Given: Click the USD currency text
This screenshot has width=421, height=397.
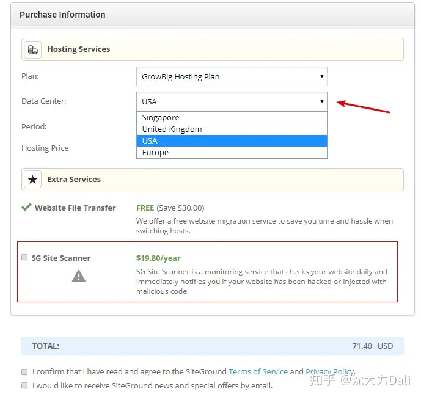Looking at the screenshot, I should point(386,346).
